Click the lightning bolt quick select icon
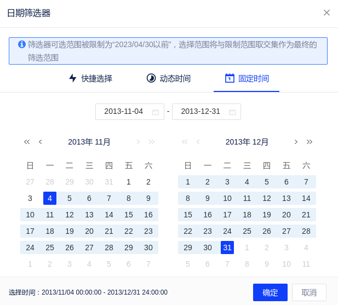 (x=72, y=78)
